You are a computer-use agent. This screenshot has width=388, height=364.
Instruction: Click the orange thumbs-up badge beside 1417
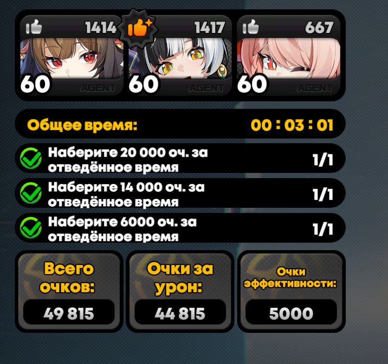pos(139,28)
